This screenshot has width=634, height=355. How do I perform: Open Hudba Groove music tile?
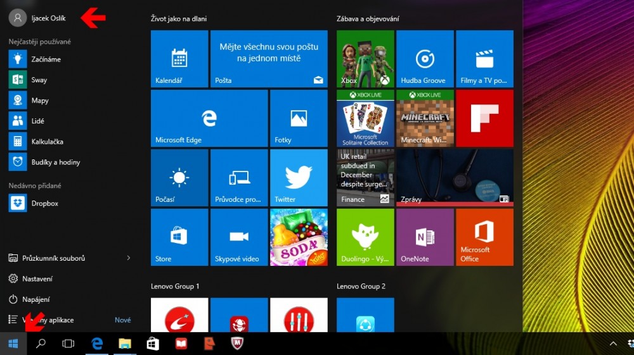(x=424, y=59)
